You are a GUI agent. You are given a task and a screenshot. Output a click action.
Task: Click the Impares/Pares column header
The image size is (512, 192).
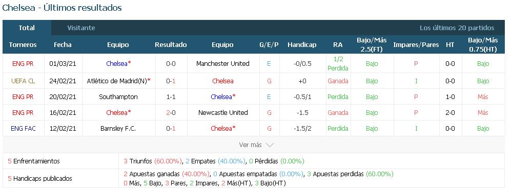[416, 45]
